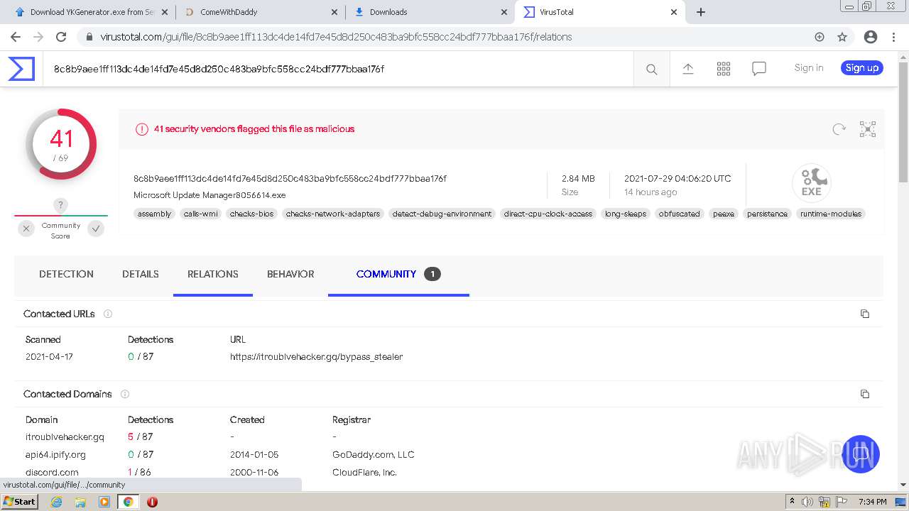Click the EXE file type icon
This screenshot has height=511, width=909.
812,182
